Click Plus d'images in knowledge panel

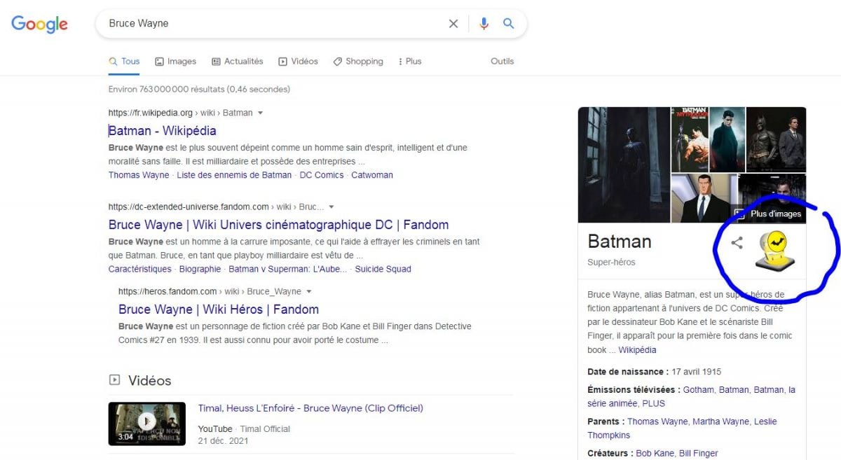(768, 214)
